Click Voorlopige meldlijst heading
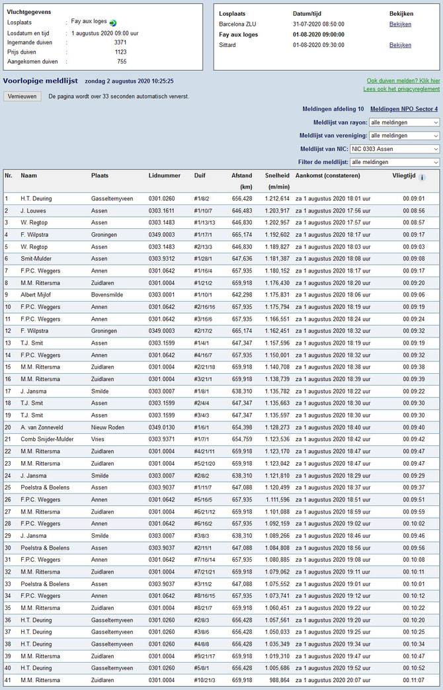Image resolution: width=443 pixels, height=690 pixels. coord(40,81)
